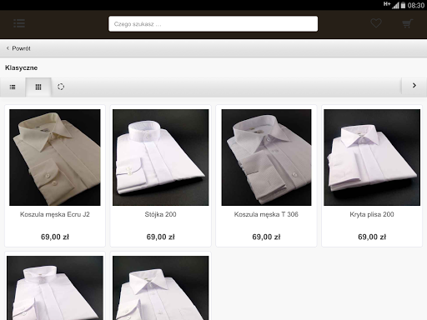
Task: Open first shirt in second row
Action: 55,287
